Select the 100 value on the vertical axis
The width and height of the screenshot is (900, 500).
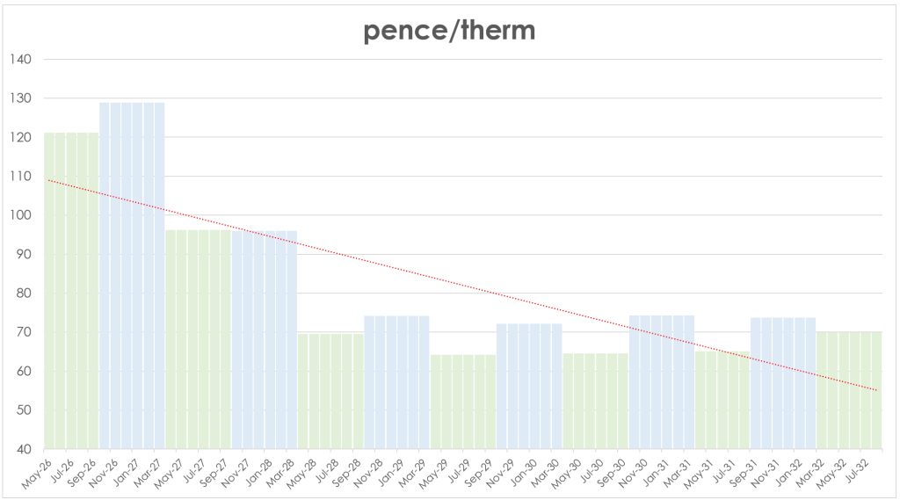click(x=20, y=215)
